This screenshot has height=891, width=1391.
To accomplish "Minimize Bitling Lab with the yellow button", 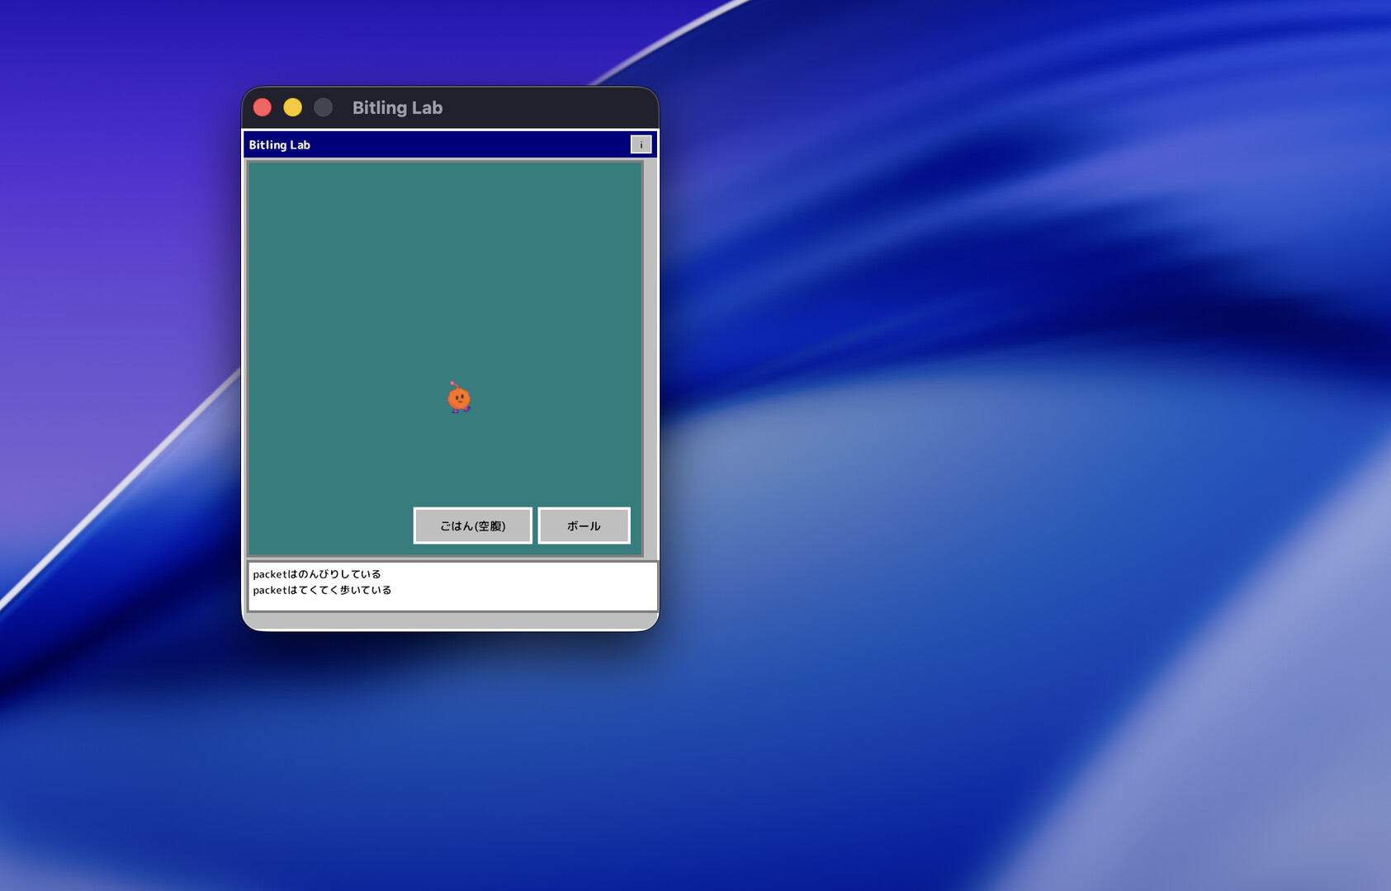I will point(293,107).
